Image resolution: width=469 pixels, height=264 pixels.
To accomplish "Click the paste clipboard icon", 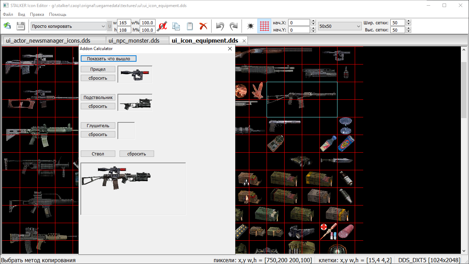I will (x=190, y=26).
